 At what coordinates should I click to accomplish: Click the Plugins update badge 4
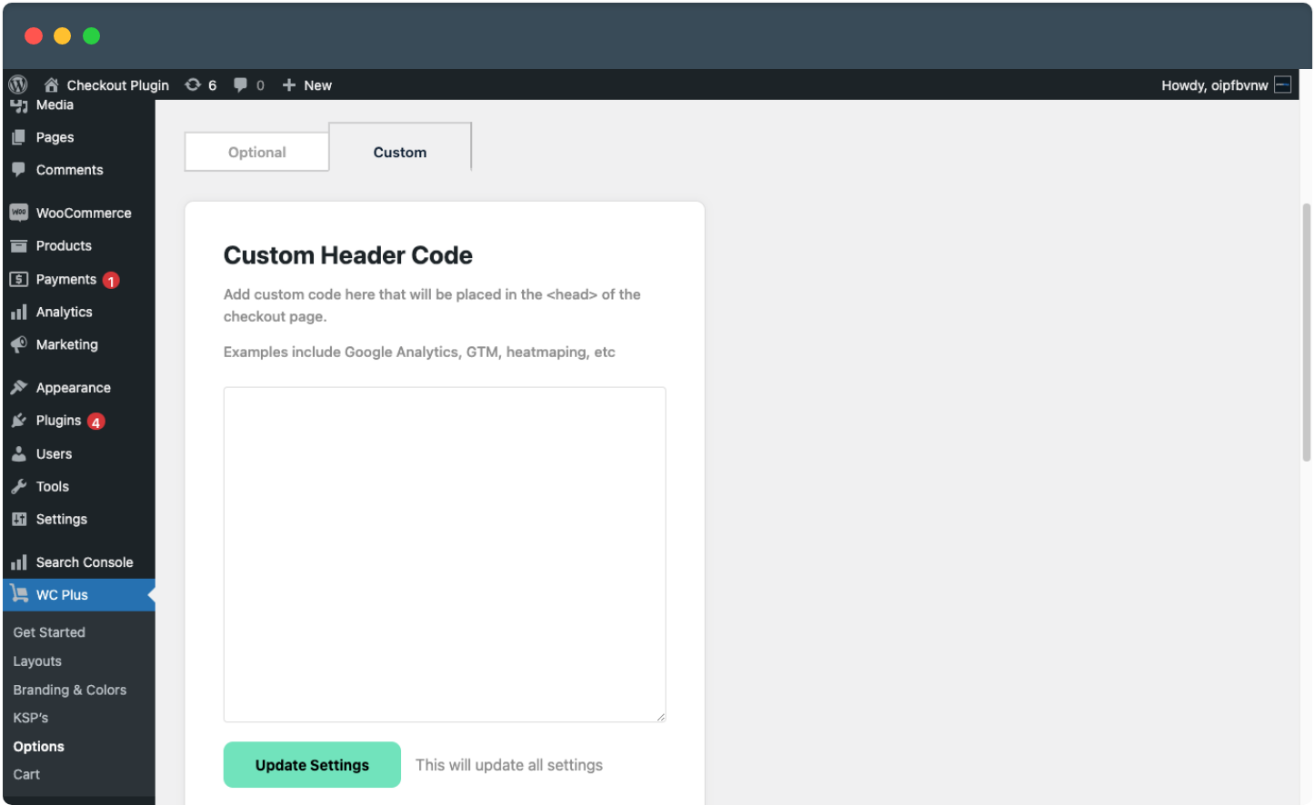point(95,422)
